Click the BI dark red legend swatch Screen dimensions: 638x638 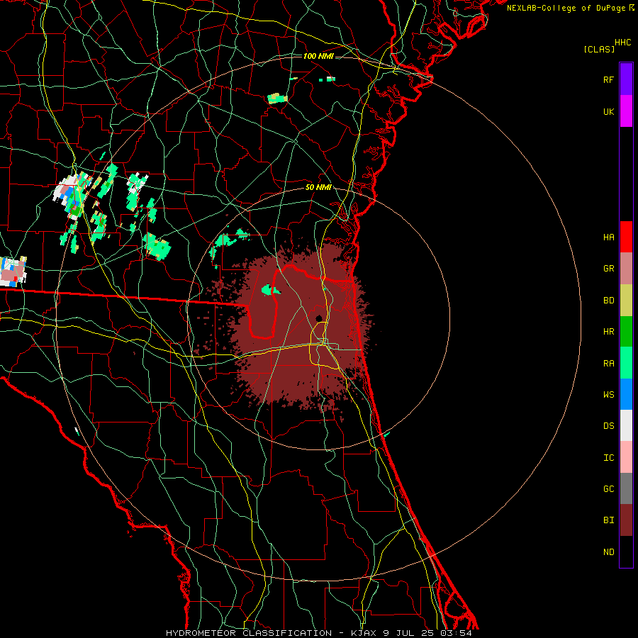[626, 520]
